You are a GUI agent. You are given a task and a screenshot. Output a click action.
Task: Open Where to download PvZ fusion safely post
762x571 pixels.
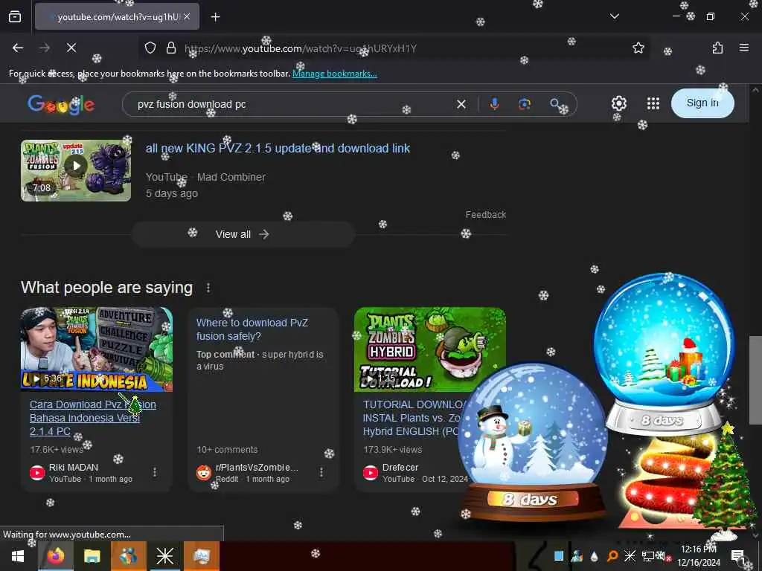tap(252, 329)
